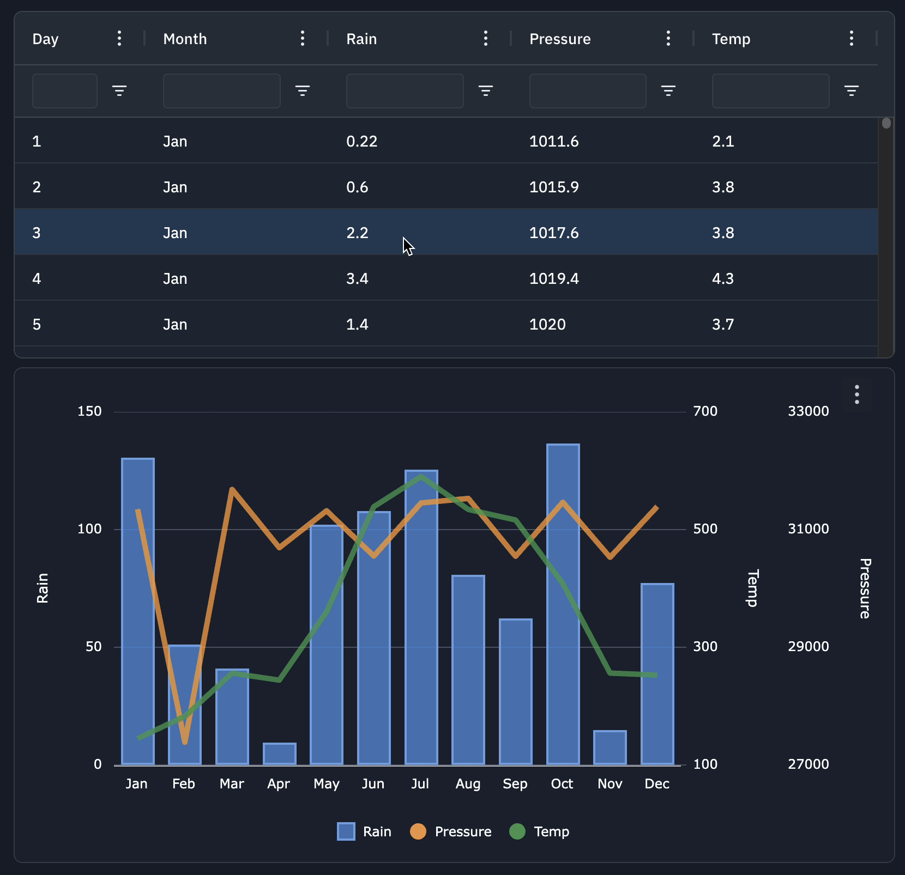Open filter options for Rain column
905x875 pixels.
coord(486,90)
